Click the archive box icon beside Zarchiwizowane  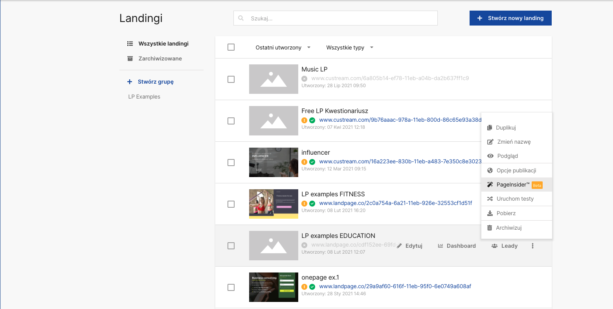click(x=130, y=59)
